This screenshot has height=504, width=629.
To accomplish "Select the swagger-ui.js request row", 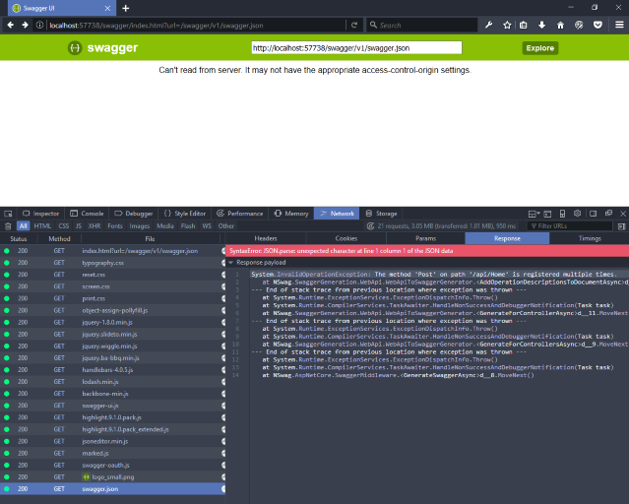I will pyautogui.click(x=113, y=406).
